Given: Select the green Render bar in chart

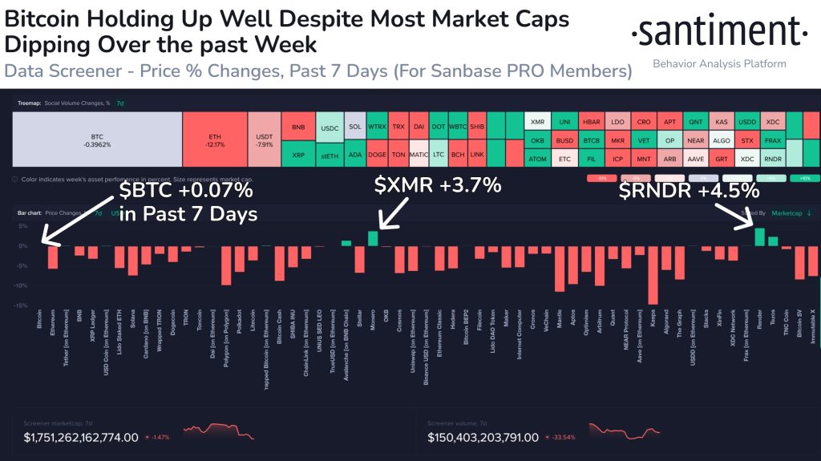Looking at the screenshot, I should click(x=759, y=237).
